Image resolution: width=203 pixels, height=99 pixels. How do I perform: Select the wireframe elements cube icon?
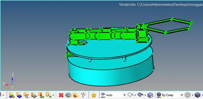pyautogui.click(x=188, y=95)
